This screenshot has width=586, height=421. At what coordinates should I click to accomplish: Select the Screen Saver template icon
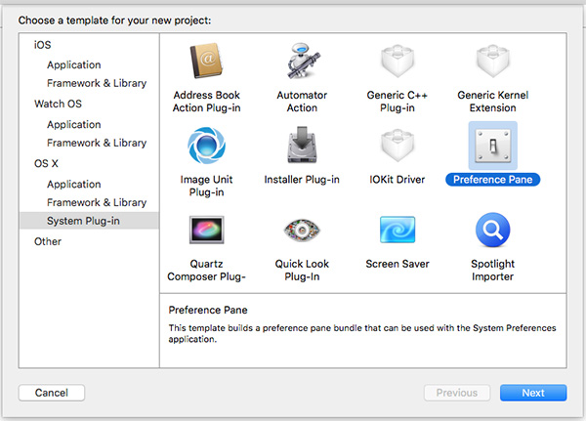[x=398, y=230]
